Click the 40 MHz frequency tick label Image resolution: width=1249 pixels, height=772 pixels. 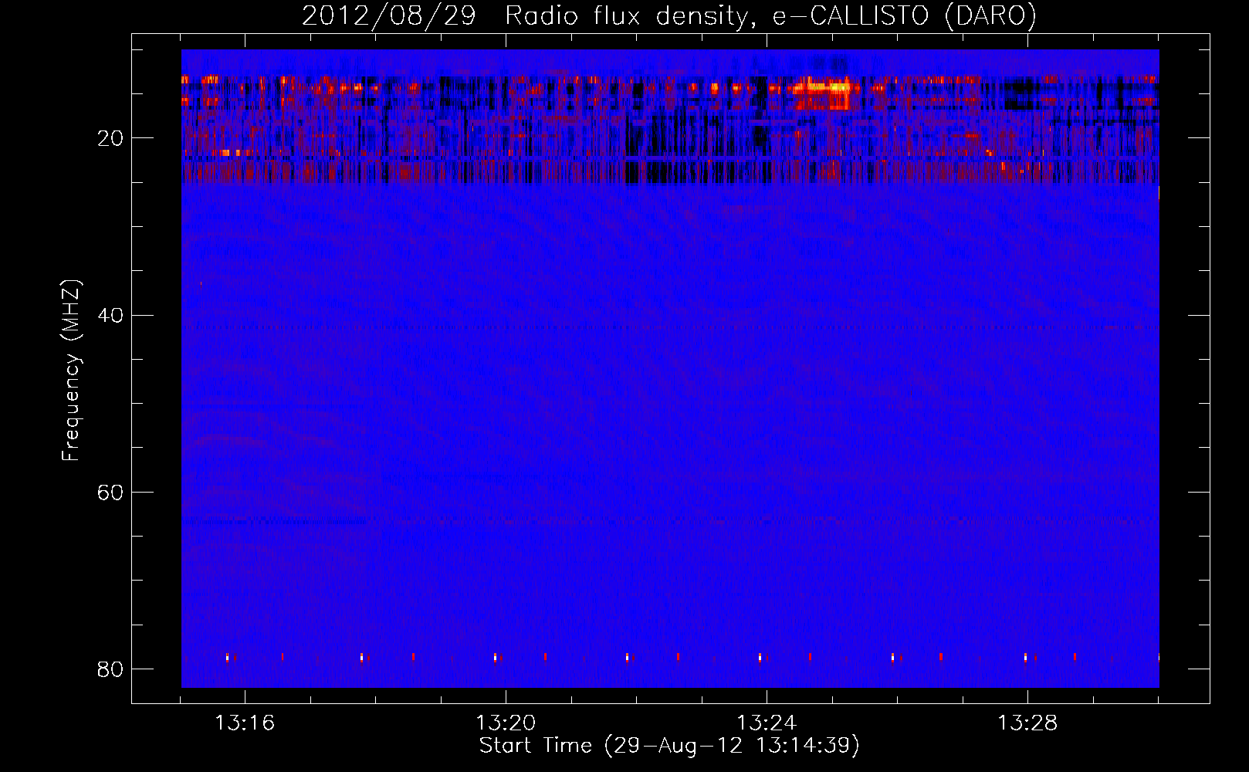(x=110, y=315)
